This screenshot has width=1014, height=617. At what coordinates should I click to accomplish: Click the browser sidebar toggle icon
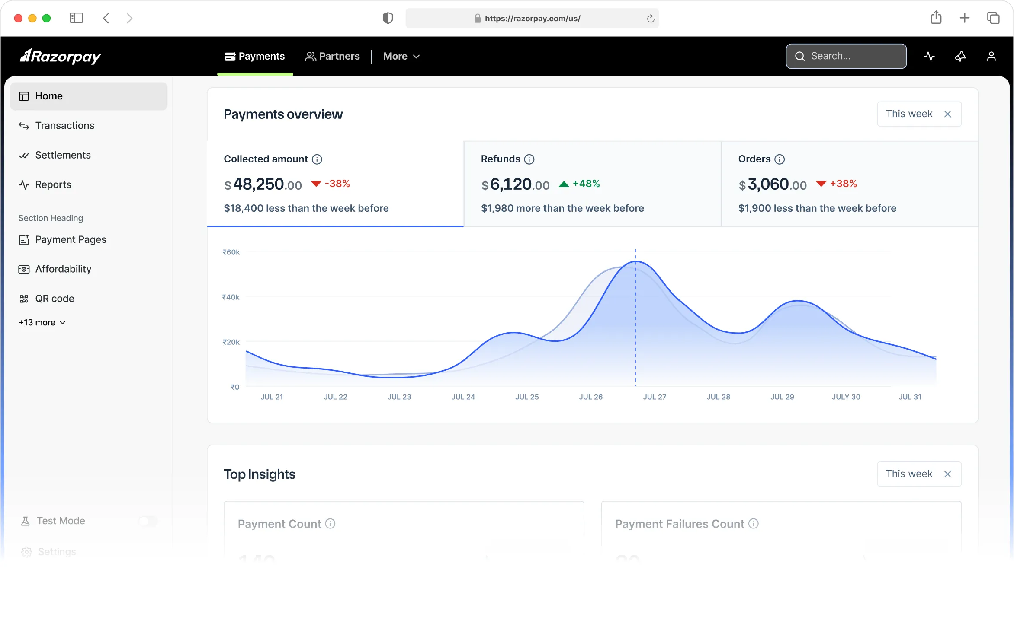pos(76,18)
